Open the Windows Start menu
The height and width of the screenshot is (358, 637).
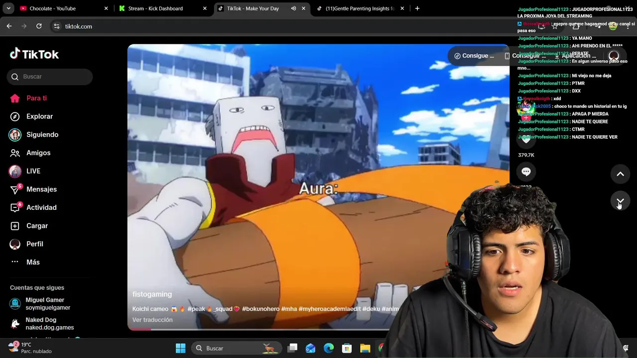pyautogui.click(x=181, y=348)
